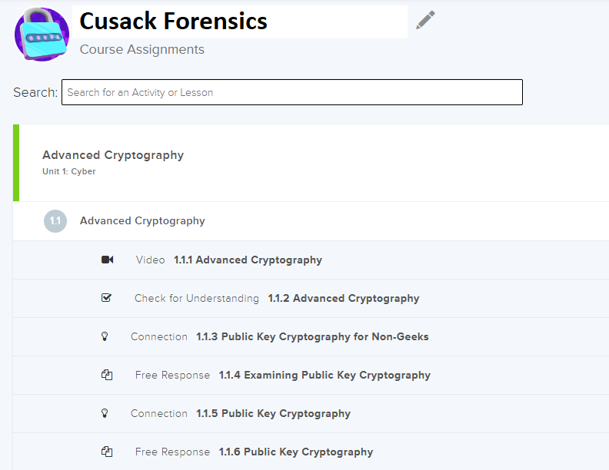Open 1.1.1 Advanced Cryptography video
Viewport: 609px width, 470px height.
pyautogui.click(x=248, y=260)
